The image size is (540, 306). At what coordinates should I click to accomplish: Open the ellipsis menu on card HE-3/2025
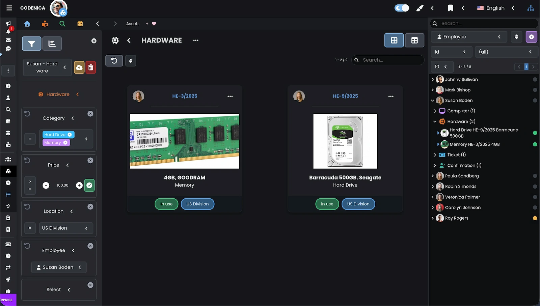[x=230, y=96]
